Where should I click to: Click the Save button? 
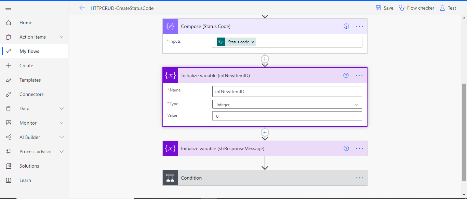click(384, 8)
